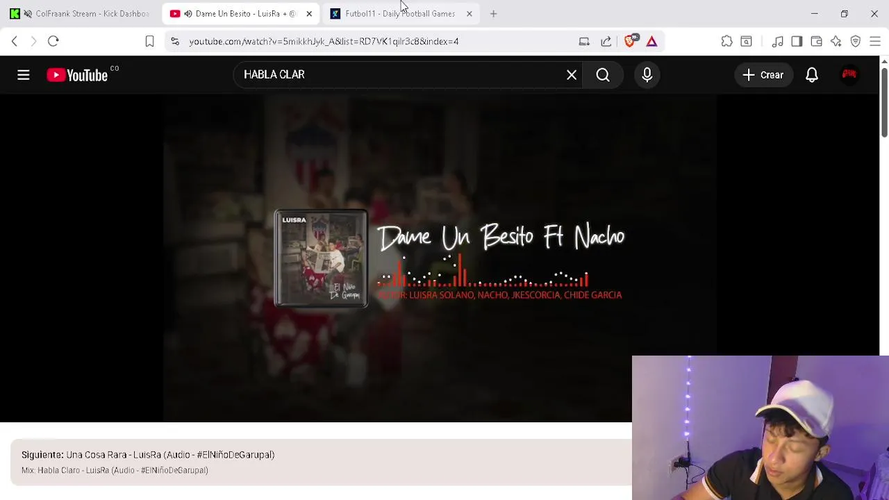Switch to Futbol11 Daily Football Games tab

click(400, 14)
